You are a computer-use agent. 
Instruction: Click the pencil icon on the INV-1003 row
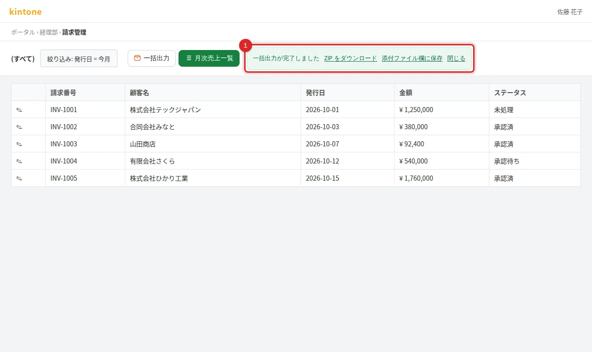(19, 144)
